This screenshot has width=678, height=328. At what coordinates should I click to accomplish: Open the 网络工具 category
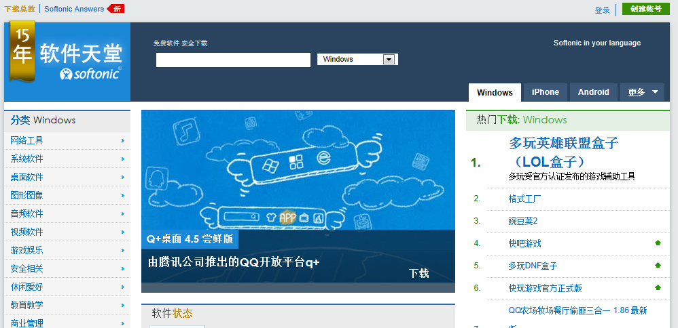click(x=26, y=141)
